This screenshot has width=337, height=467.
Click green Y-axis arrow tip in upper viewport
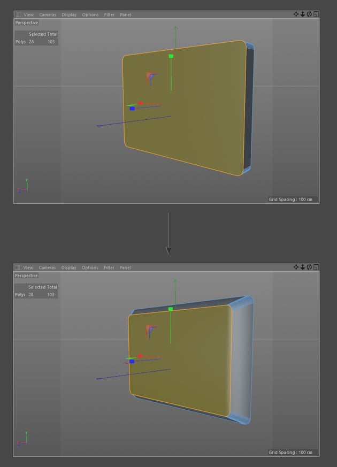[175, 28]
